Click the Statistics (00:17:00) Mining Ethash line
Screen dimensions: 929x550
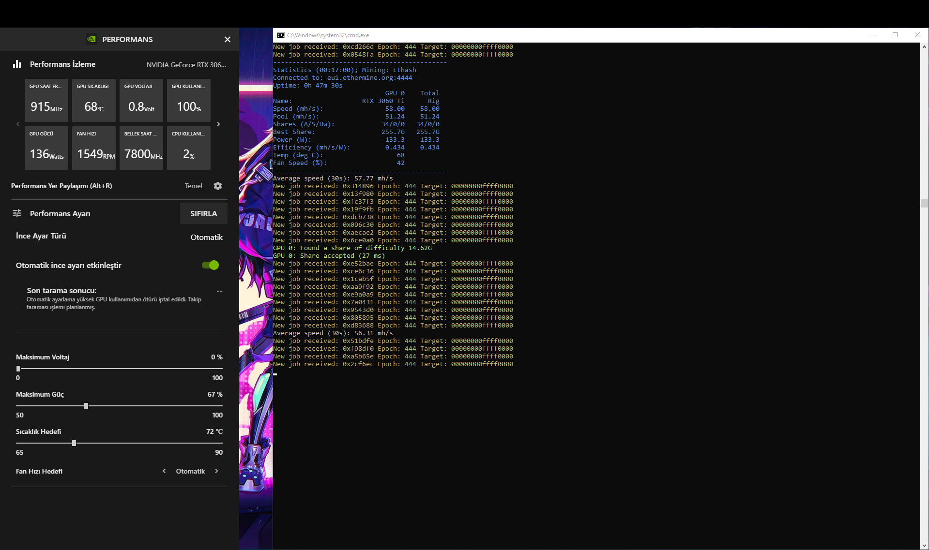pos(345,70)
